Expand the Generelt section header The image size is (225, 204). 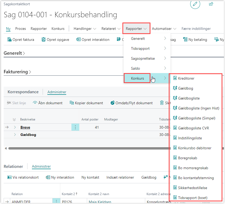[14, 53]
